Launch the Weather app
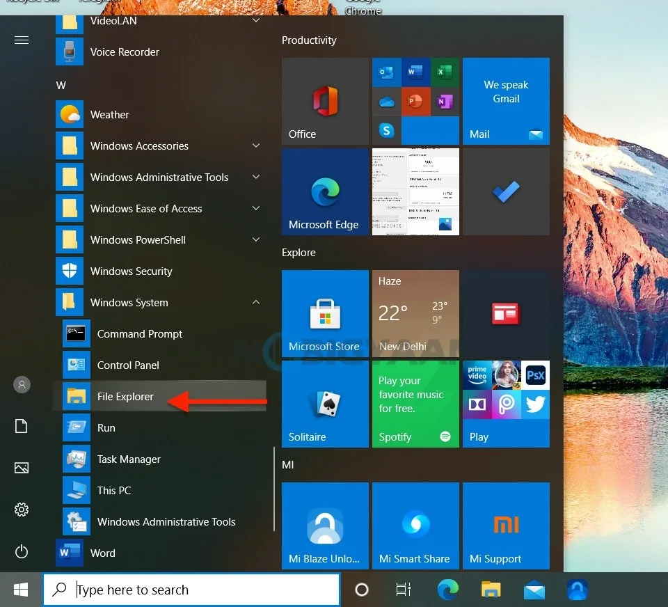 160,115
